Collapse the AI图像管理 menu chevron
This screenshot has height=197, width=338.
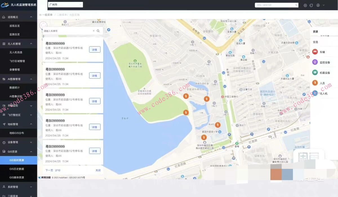point(31,79)
